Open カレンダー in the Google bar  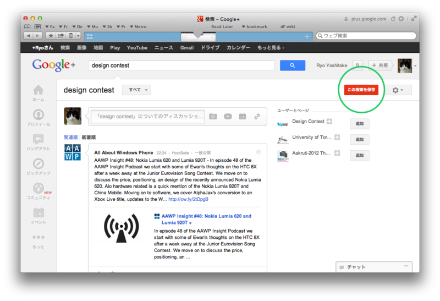[238, 48]
